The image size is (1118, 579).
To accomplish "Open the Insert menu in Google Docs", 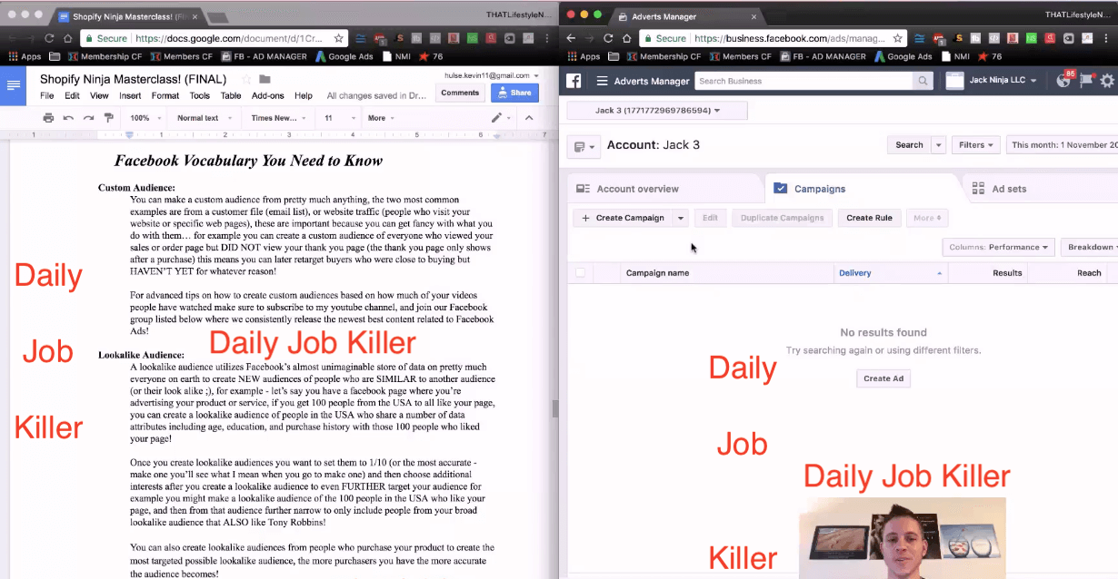I will click(130, 95).
